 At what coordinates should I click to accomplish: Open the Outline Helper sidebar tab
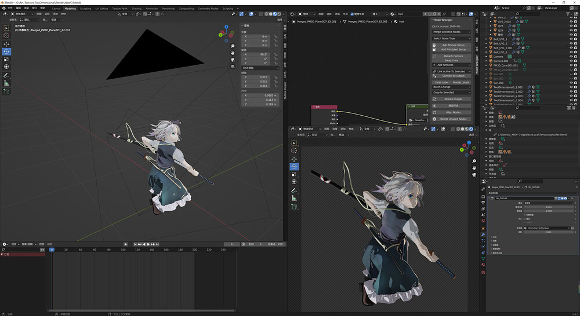point(285,90)
